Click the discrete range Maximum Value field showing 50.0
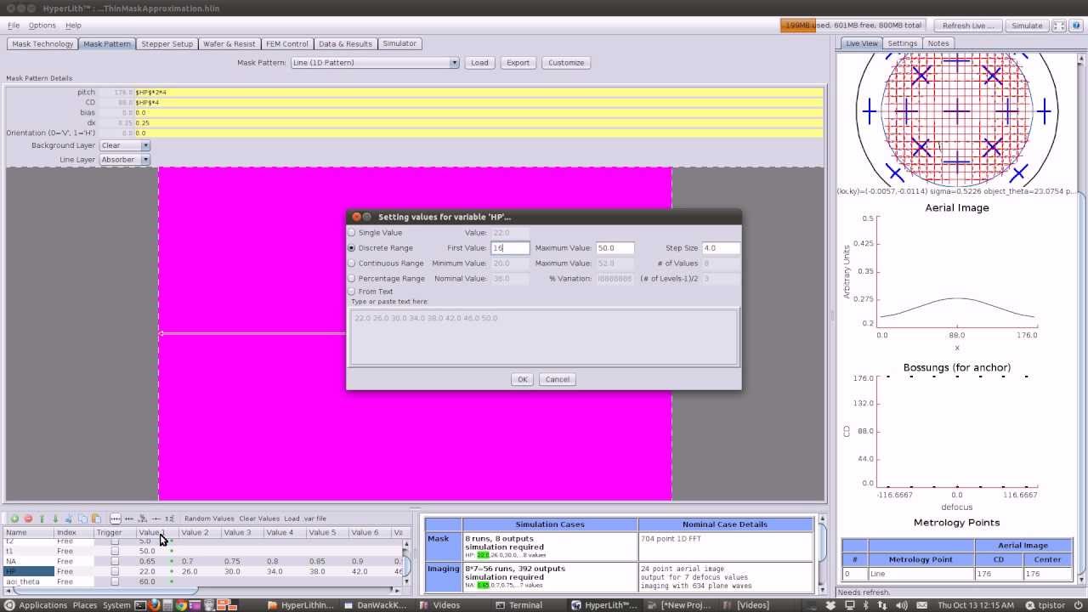1088x612 pixels. tap(615, 248)
